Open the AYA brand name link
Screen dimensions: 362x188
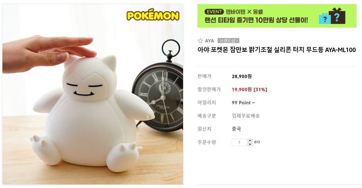[x=210, y=41]
